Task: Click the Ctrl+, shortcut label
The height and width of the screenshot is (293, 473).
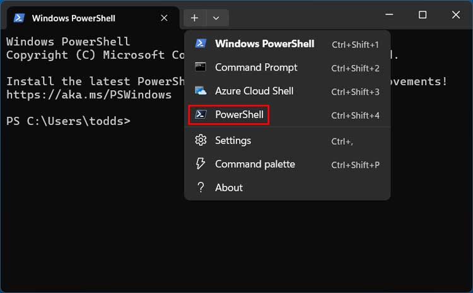Action: 342,141
